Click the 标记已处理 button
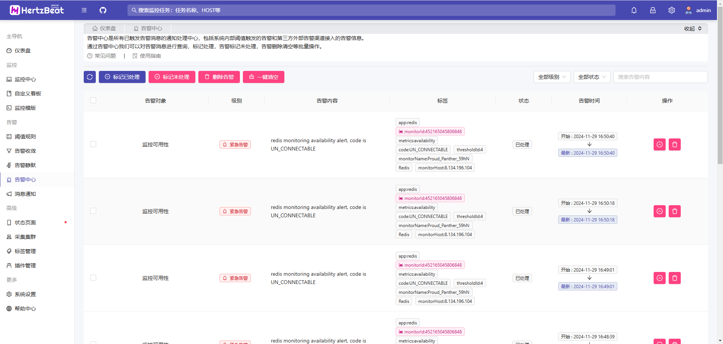This screenshot has width=723, height=344. 122,77
